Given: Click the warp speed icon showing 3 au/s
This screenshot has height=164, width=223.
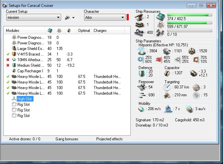Looking at the screenshot, I should click(190, 109).
